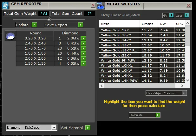This screenshot has height=136, width=196.
Task: Click the horizontal scrollbar right arrow
Action: click(182, 86)
